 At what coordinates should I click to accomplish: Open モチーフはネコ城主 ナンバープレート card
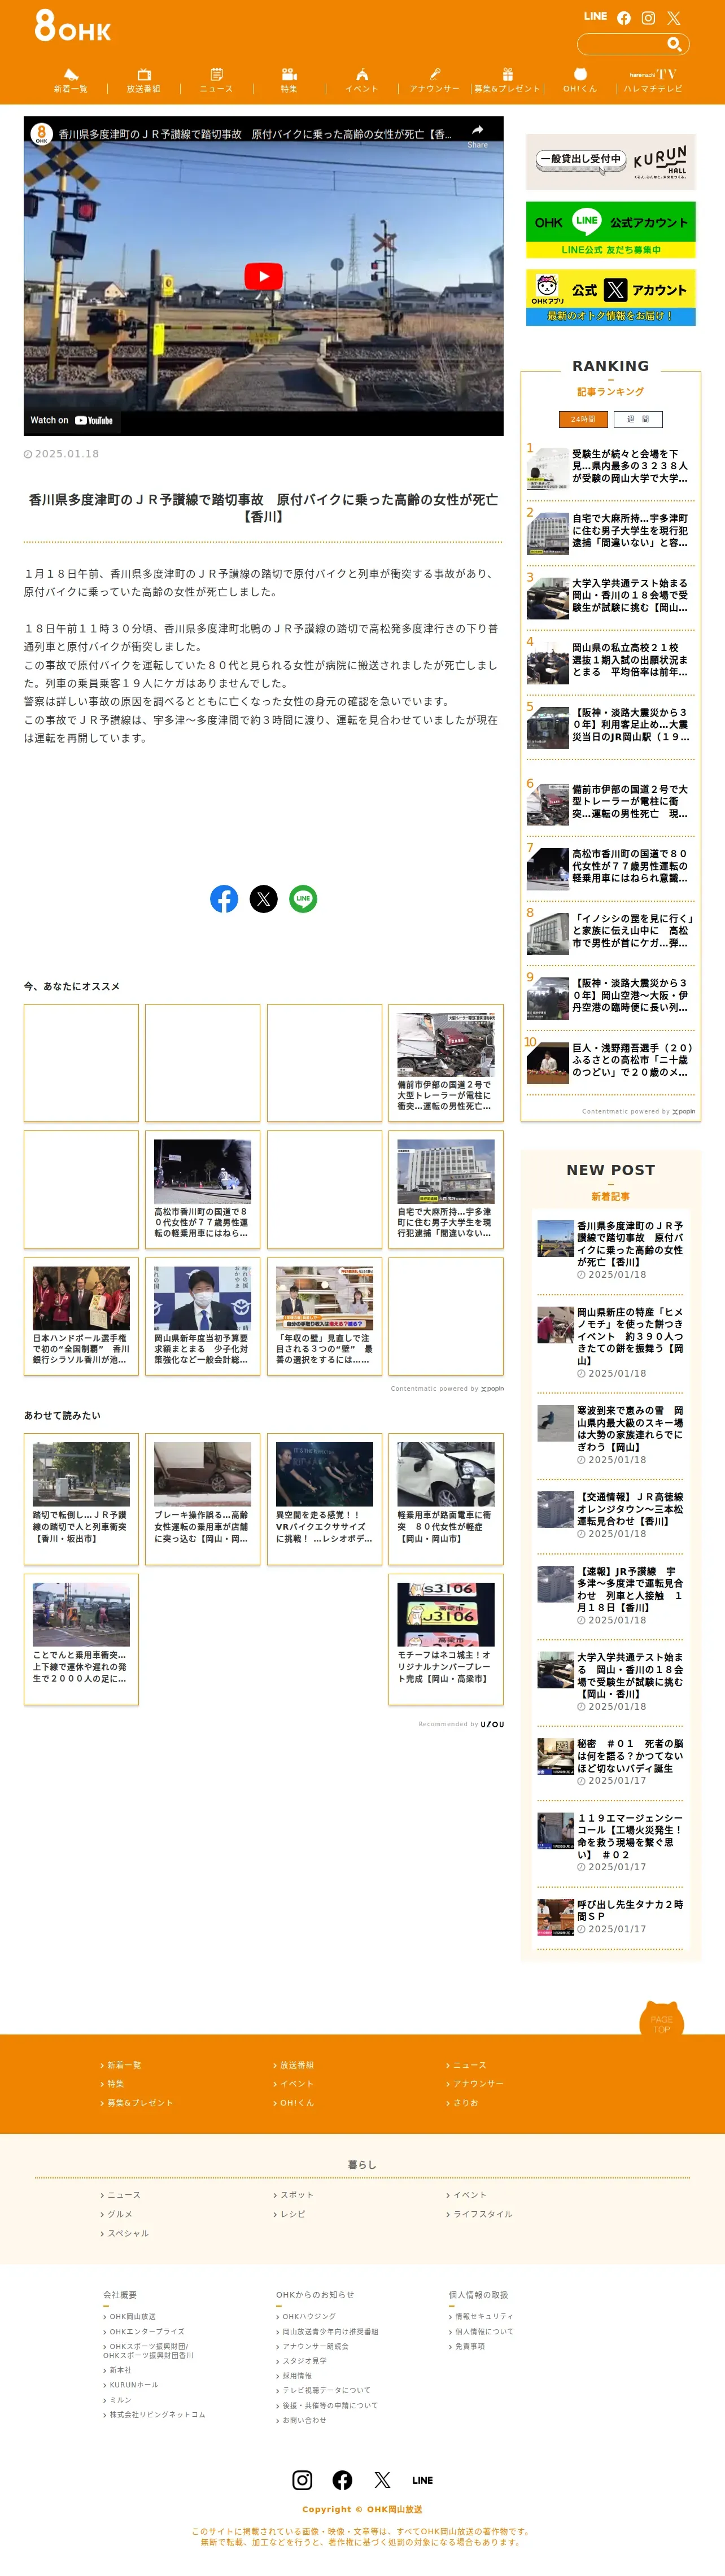click(x=446, y=1639)
